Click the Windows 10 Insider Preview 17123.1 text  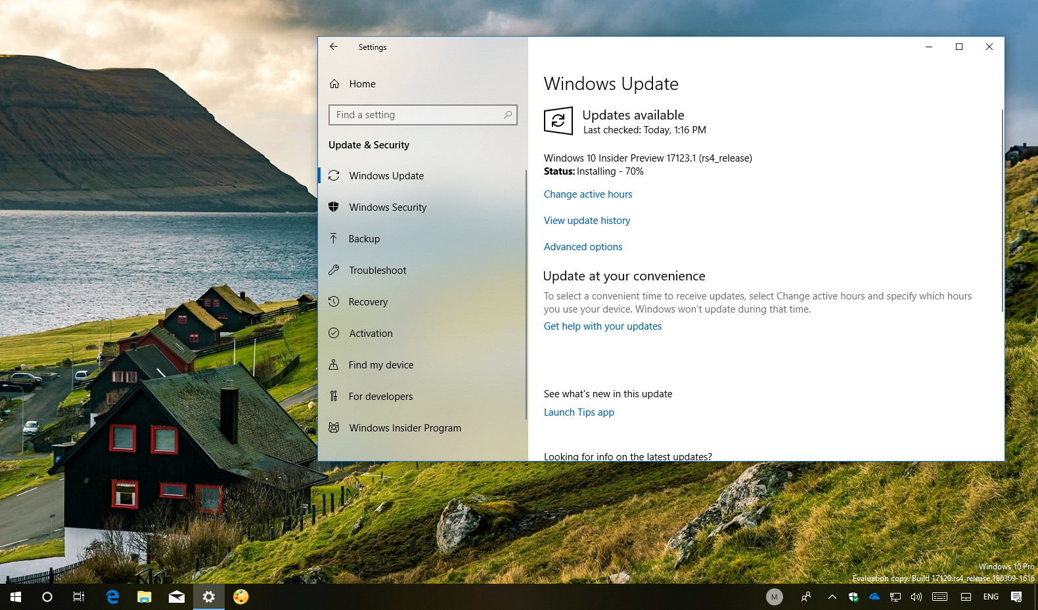coord(648,158)
